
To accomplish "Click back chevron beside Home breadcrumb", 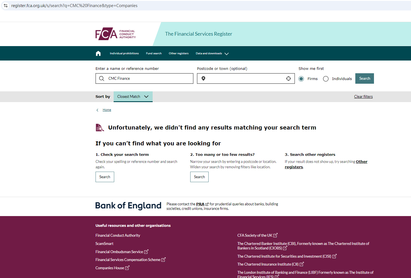I will [98, 110].
